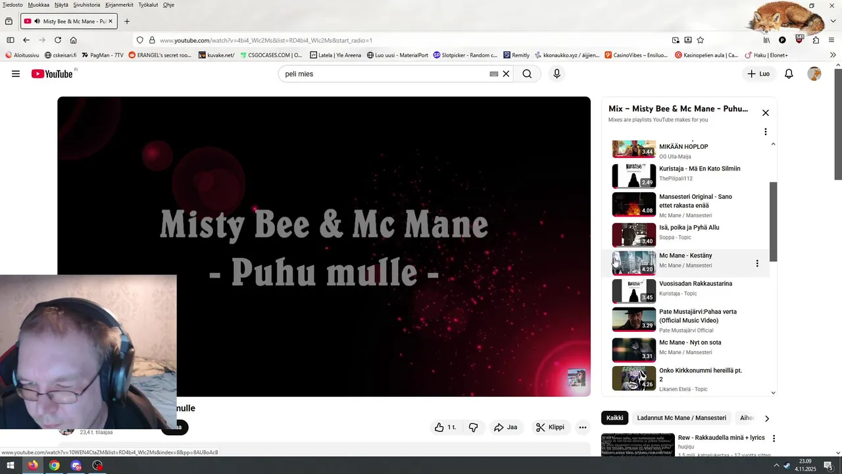
Task: Open the Kirjanmerkit menu
Action: click(x=119, y=5)
